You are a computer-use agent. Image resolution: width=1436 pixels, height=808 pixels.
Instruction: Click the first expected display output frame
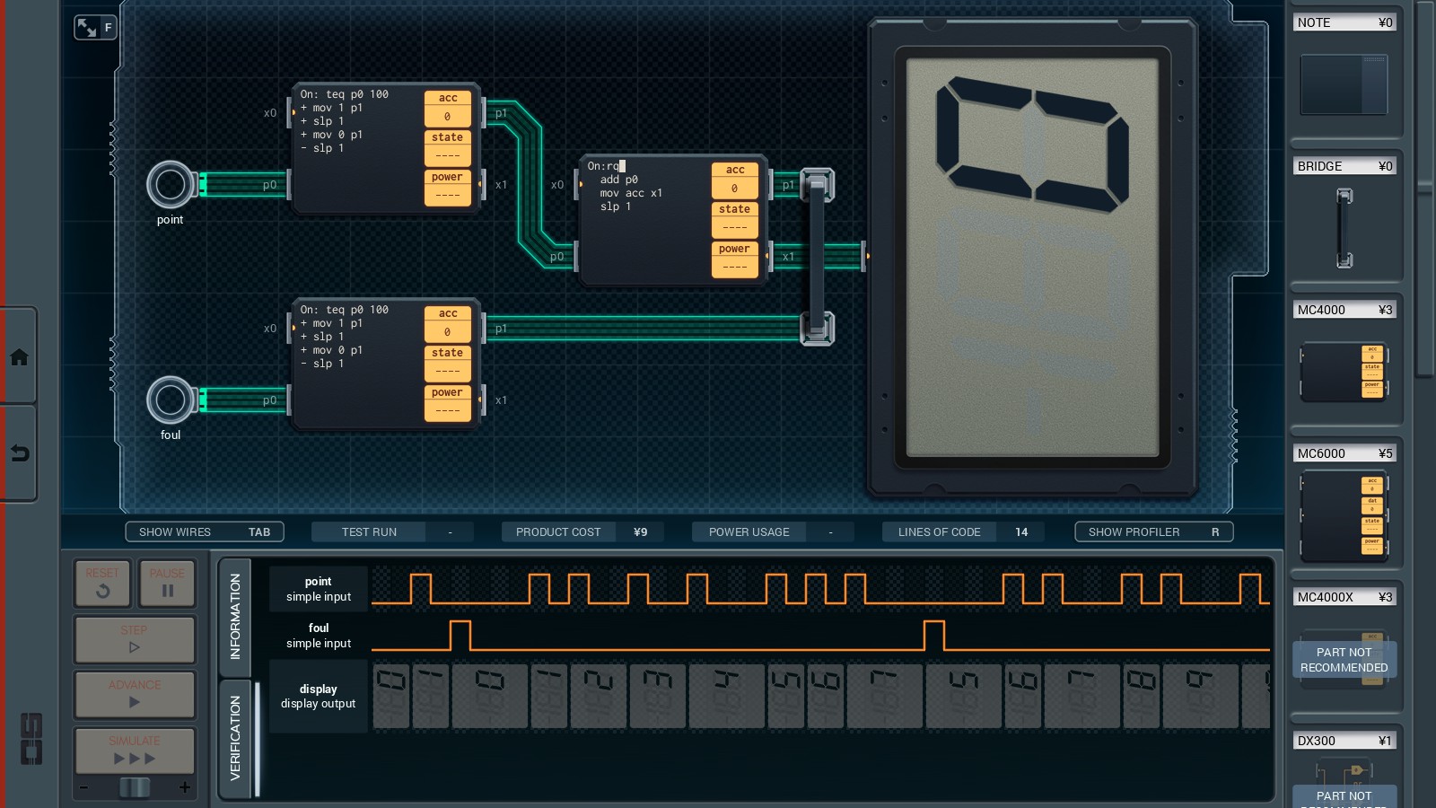click(x=391, y=697)
